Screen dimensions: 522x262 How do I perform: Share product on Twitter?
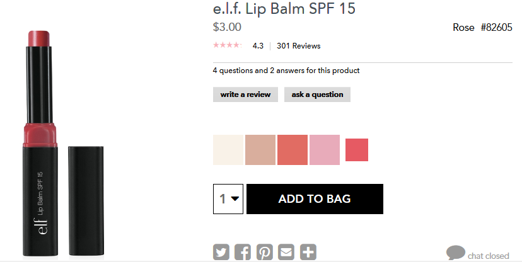click(x=221, y=252)
